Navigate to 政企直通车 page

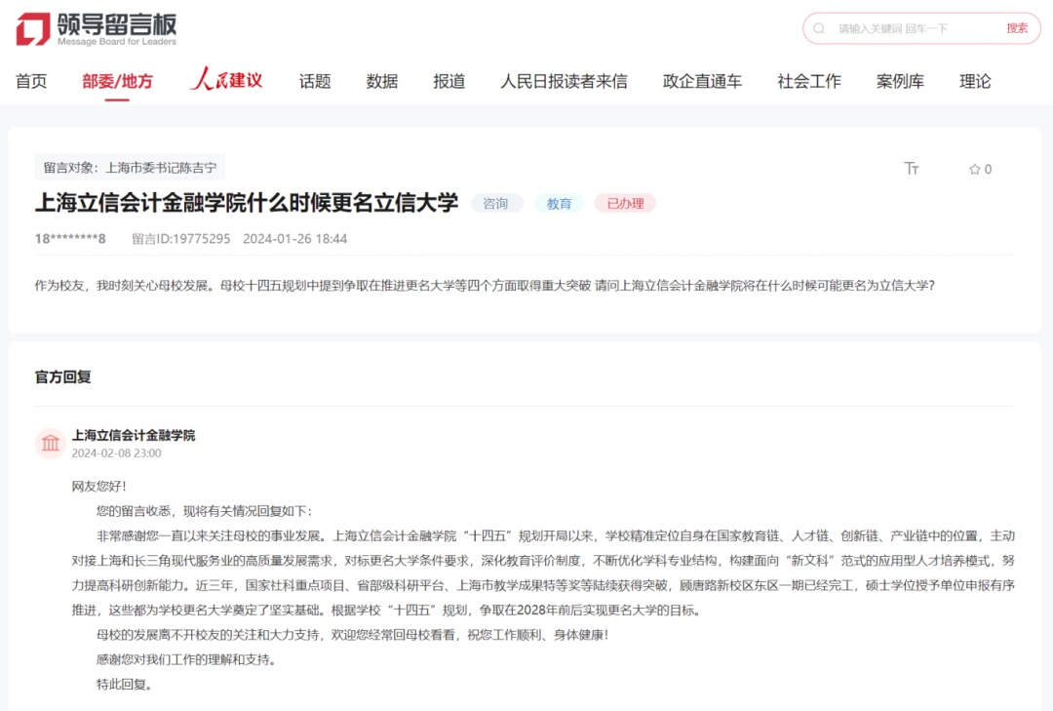(x=702, y=81)
